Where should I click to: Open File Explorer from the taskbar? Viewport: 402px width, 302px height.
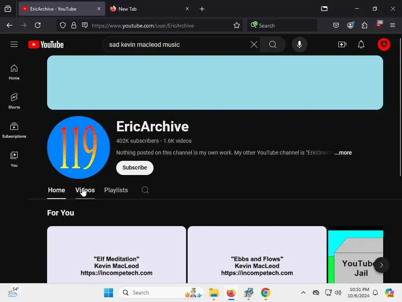214,293
